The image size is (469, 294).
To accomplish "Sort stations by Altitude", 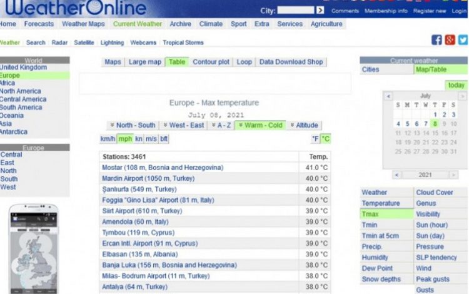I will pos(304,125).
